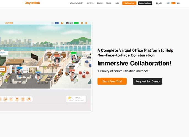Viewport: 189px width, 137px height.
Task: Click the large black Request for Demo button
Action: pyautogui.click(x=147, y=81)
